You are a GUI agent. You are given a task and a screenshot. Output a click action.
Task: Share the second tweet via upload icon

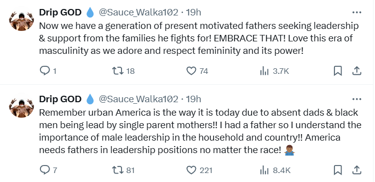356,170
